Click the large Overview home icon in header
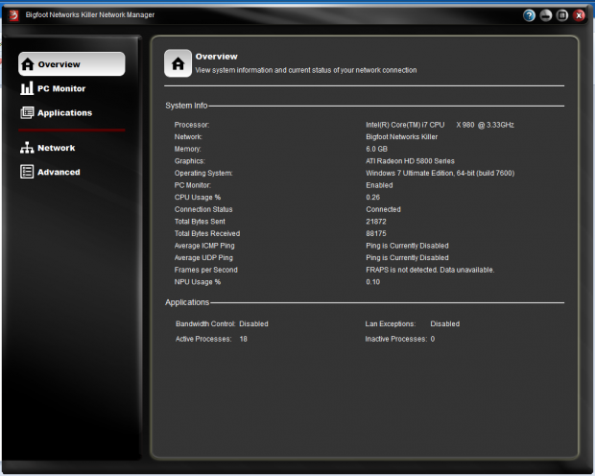This screenshot has width=595, height=476. click(x=178, y=63)
